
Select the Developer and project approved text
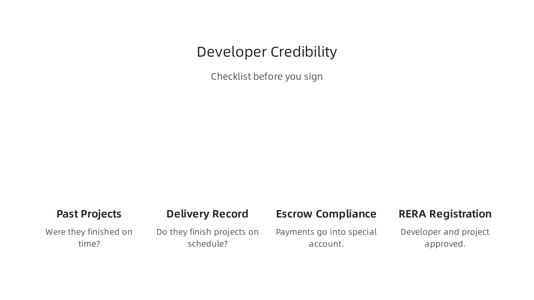[x=445, y=238]
